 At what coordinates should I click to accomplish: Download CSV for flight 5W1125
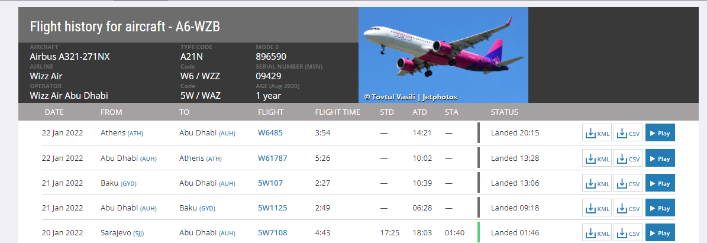tap(628, 208)
